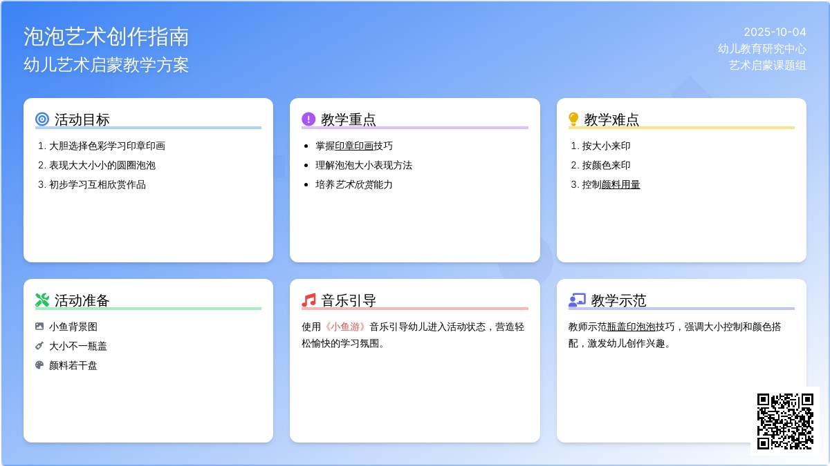Click the red music note icon

pos(308,300)
